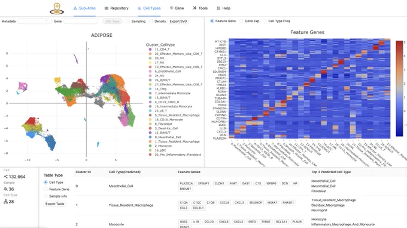Click the Export Table button

coord(55,204)
